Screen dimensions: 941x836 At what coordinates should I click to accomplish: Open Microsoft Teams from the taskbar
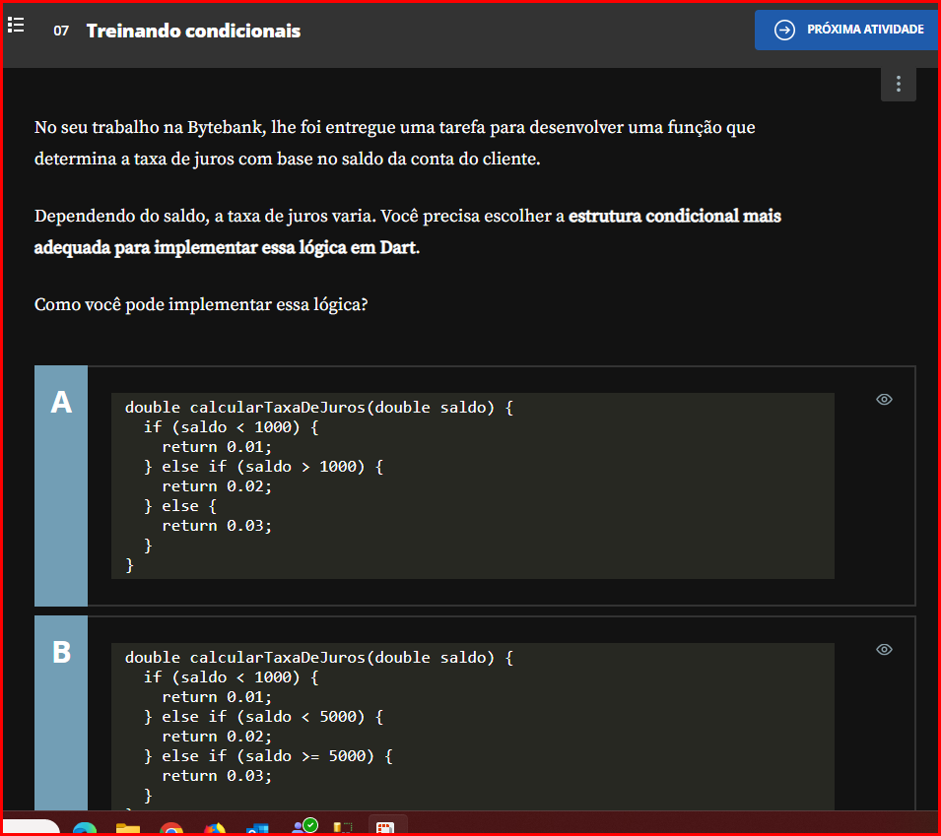[303, 826]
